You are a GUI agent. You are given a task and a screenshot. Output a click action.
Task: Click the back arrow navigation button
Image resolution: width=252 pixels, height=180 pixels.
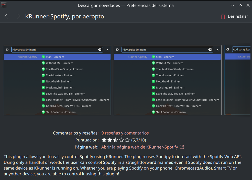tap(6, 16)
